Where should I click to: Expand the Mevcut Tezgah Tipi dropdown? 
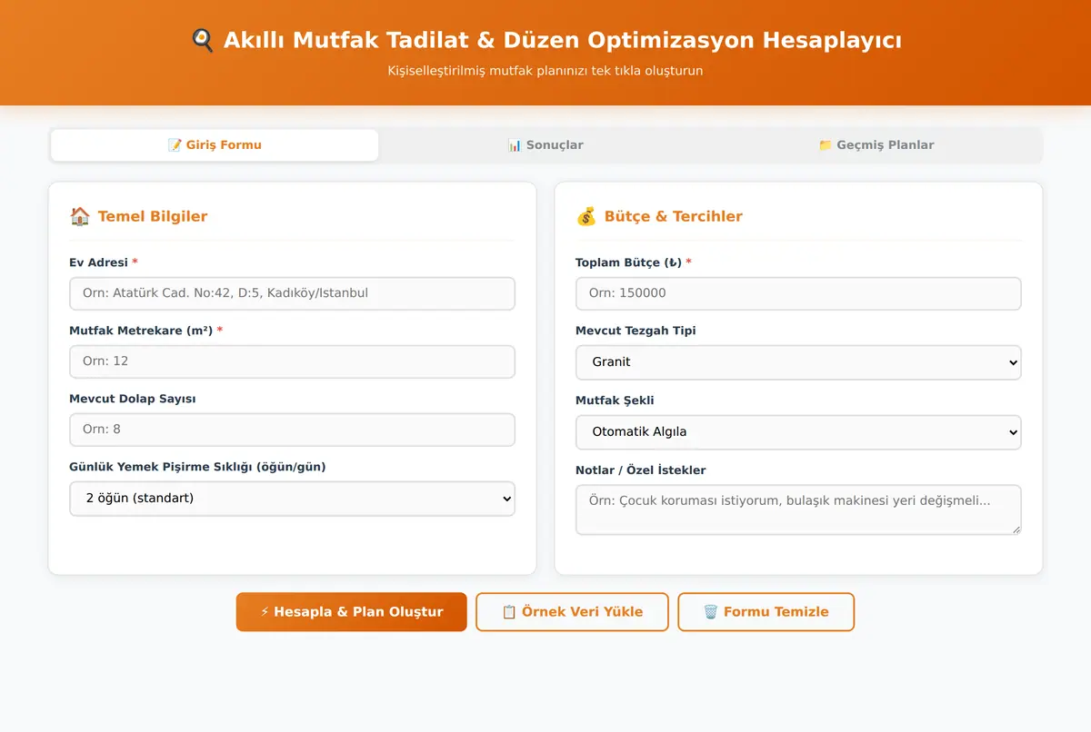(x=798, y=362)
